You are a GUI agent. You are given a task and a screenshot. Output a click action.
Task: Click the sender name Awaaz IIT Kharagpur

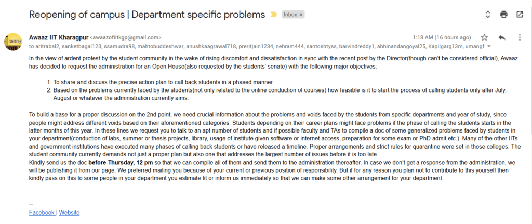click(59, 37)
